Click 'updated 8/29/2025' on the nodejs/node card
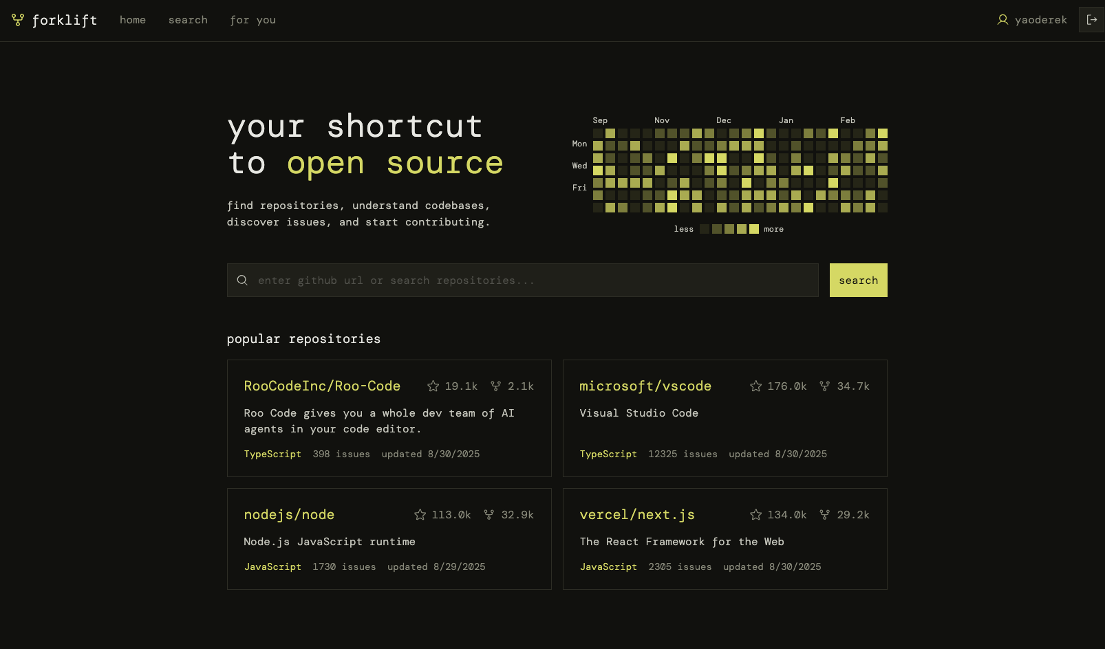 click(436, 566)
